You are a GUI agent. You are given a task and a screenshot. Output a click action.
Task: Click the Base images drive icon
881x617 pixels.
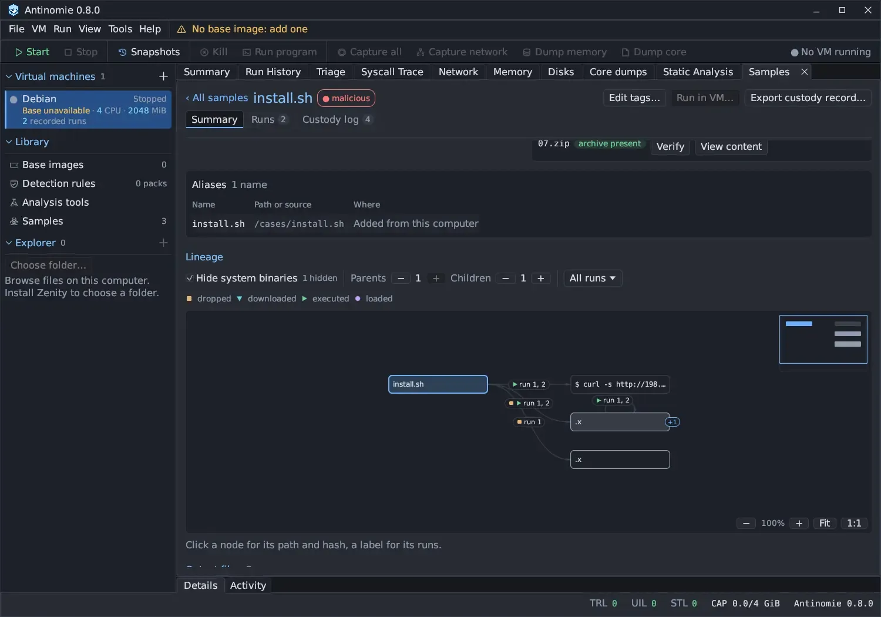(x=14, y=165)
